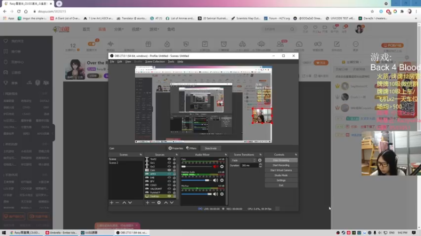The width and height of the screenshot is (421, 236).
Task: Toggle visibility of APEX source
Action: (169, 174)
